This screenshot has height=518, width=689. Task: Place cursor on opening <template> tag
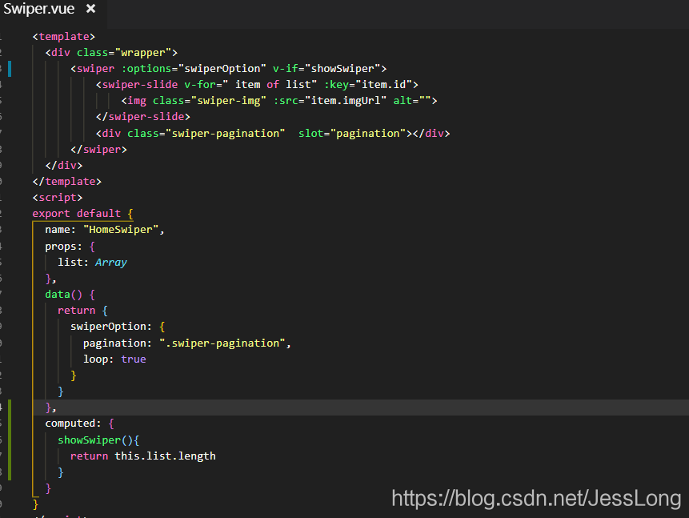coord(64,37)
